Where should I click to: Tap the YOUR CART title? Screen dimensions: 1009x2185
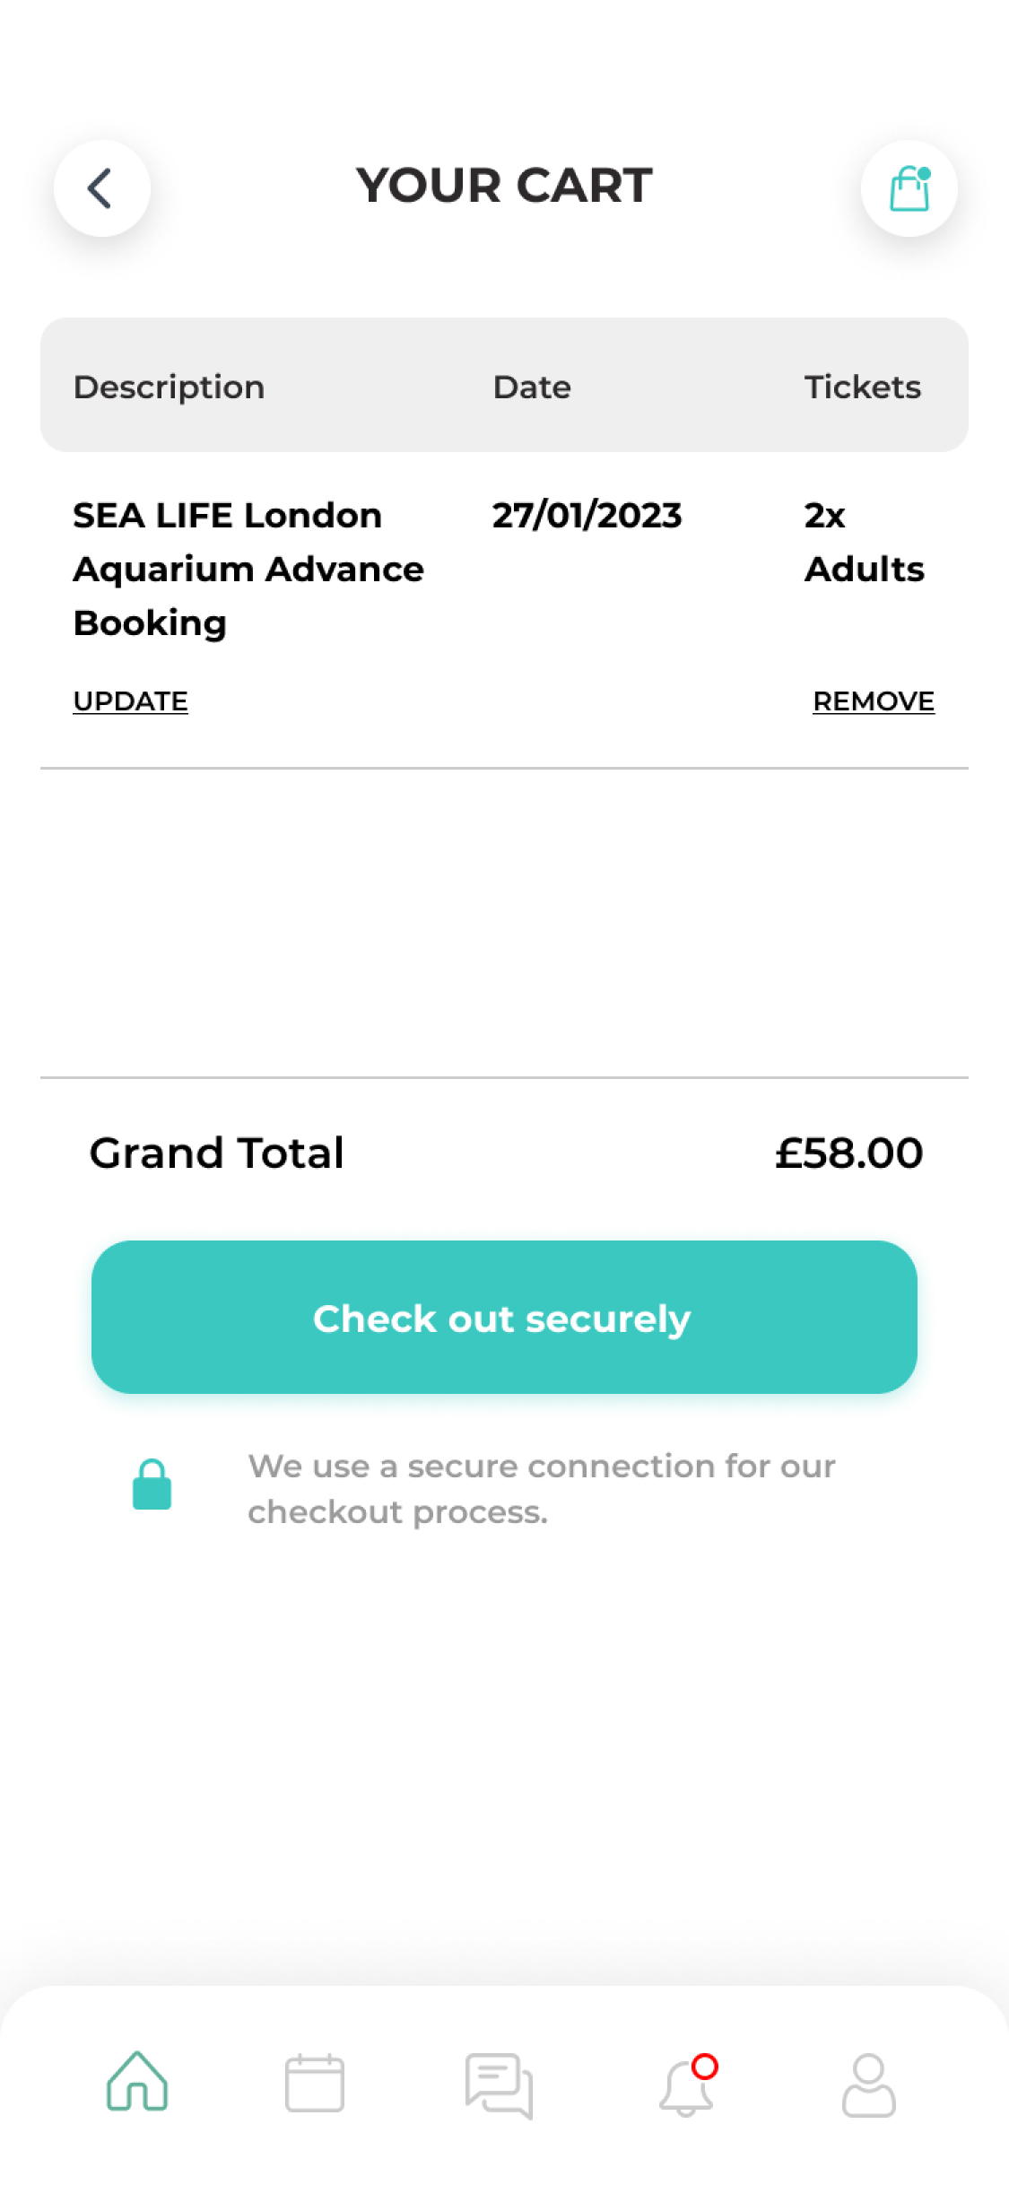(x=504, y=186)
